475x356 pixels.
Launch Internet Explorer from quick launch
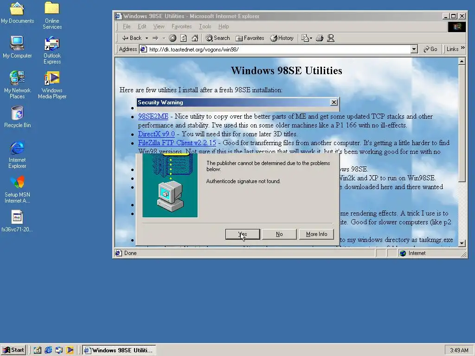(x=48, y=350)
